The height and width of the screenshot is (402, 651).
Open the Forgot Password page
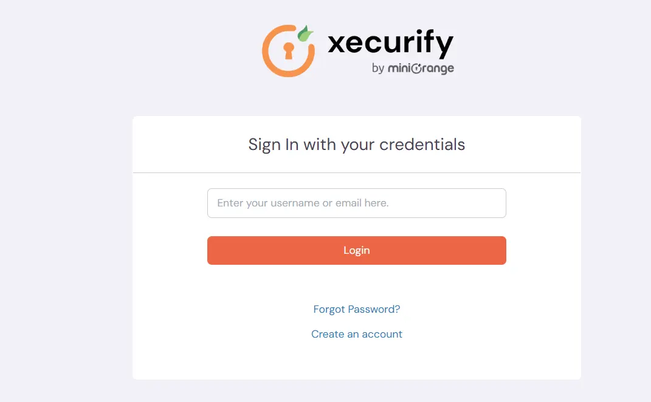click(356, 309)
